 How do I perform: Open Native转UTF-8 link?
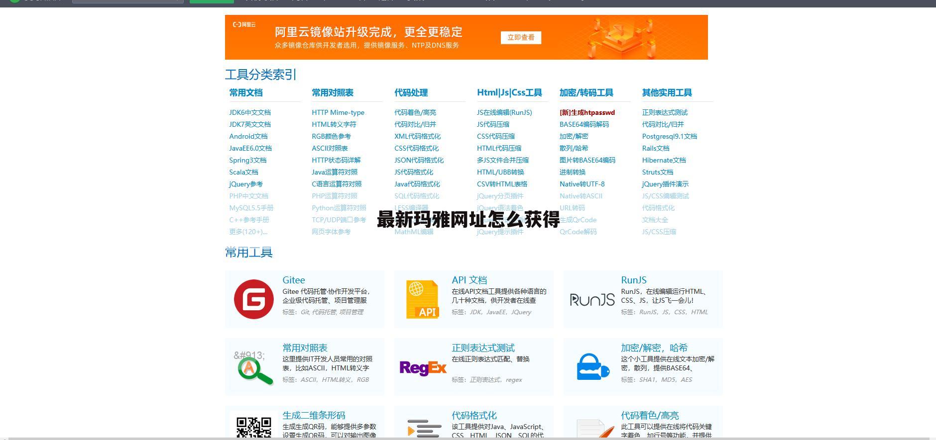(x=582, y=184)
